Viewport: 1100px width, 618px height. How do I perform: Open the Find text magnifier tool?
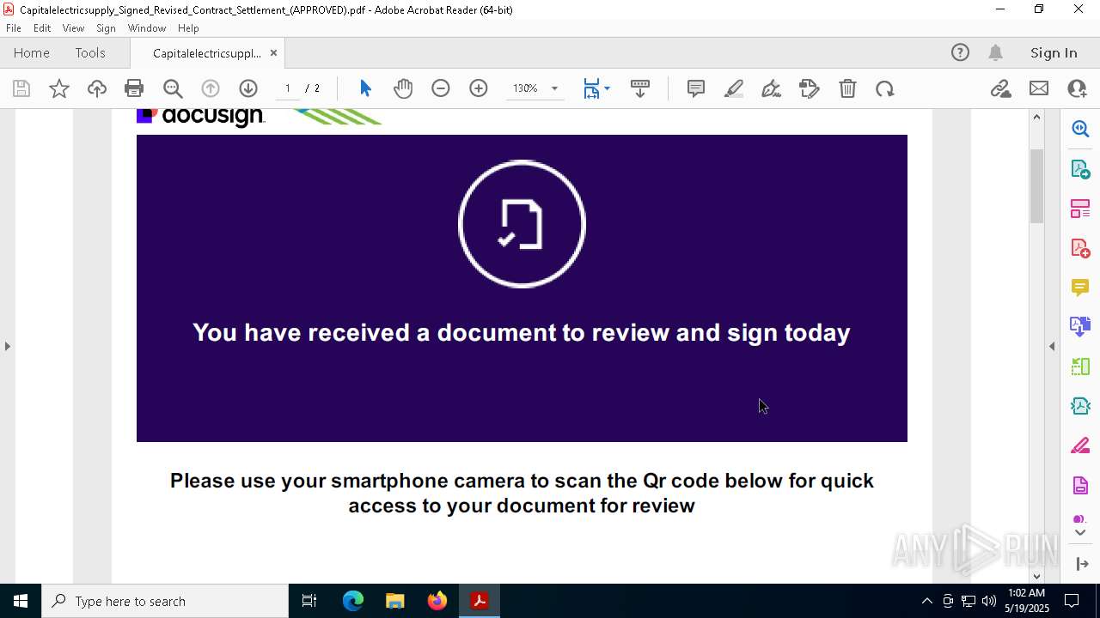[x=173, y=88]
